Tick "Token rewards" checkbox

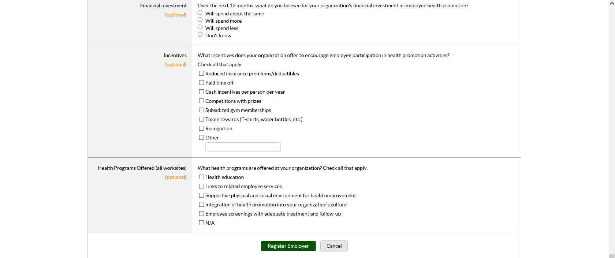click(x=201, y=119)
